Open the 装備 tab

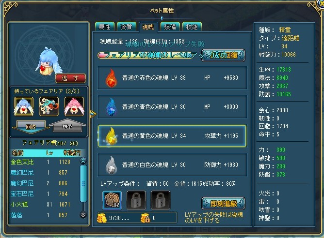pos(170,27)
